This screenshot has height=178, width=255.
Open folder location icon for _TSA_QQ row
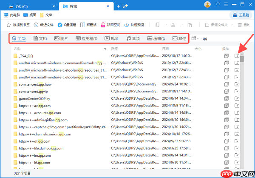(237, 56)
